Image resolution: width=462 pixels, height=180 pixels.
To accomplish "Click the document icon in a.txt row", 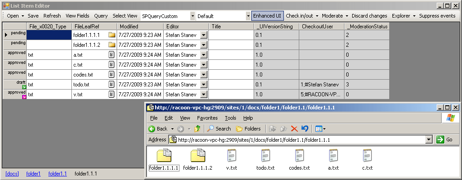I will point(112,54).
